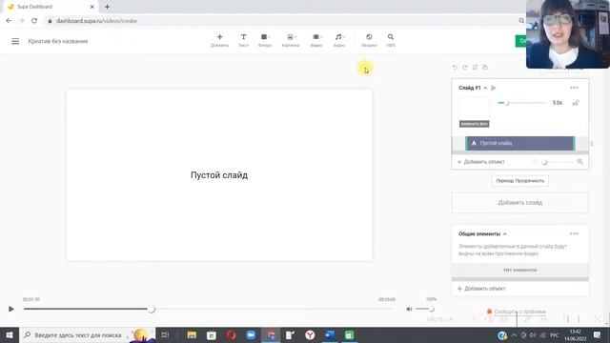Click the РУС language indicator in tray
The image size is (610, 343).
(x=555, y=335)
